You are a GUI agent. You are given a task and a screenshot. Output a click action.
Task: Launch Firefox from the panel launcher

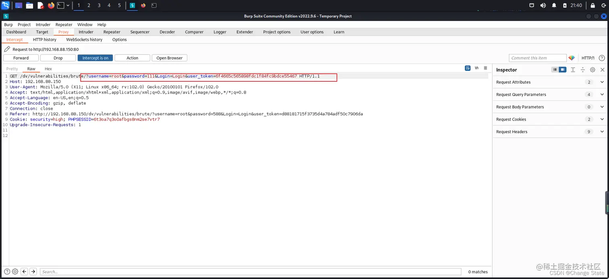tap(51, 5)
